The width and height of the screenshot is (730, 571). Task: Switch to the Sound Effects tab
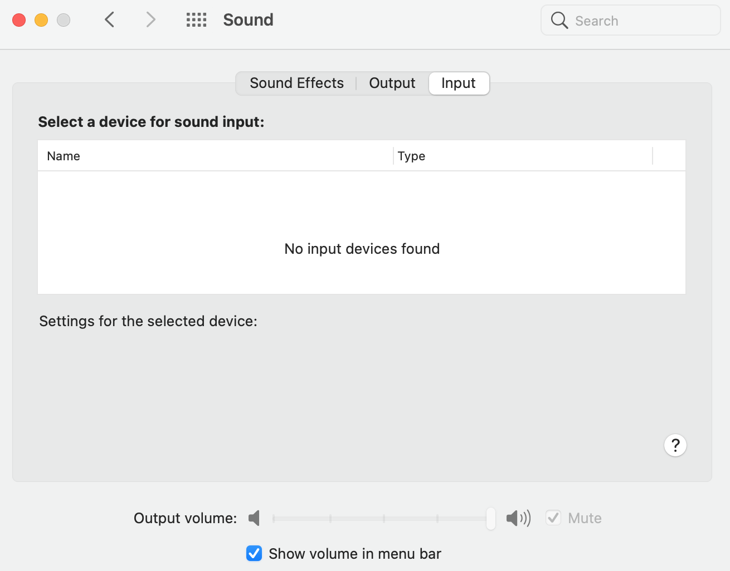296,83
